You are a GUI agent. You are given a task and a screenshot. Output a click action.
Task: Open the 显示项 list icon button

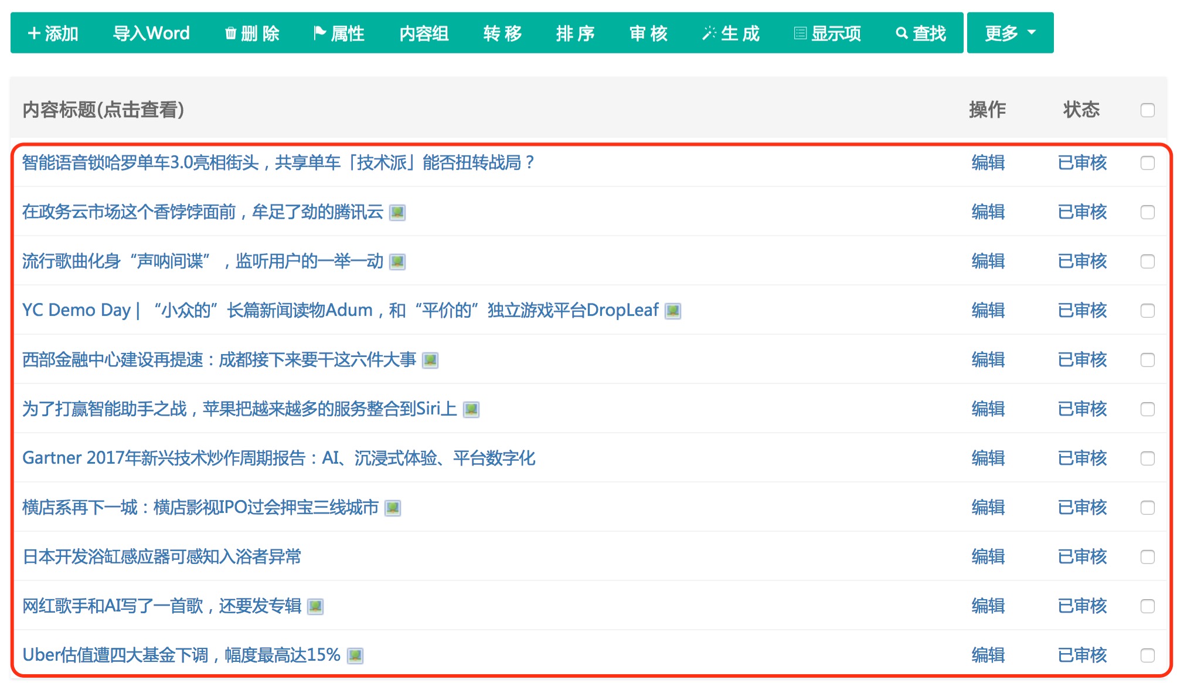coord(827,33)
